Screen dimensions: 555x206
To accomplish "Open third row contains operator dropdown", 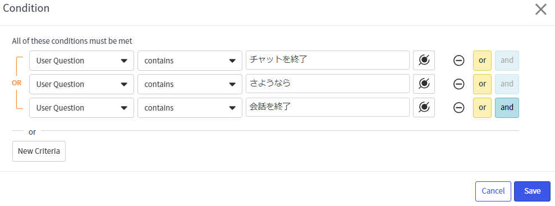I will pos(190,108).
